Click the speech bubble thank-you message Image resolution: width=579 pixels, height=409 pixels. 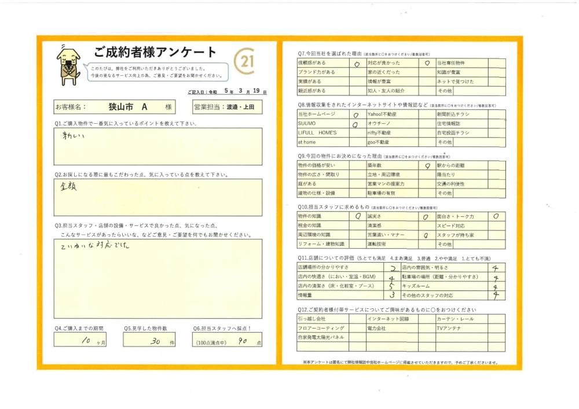157,72
